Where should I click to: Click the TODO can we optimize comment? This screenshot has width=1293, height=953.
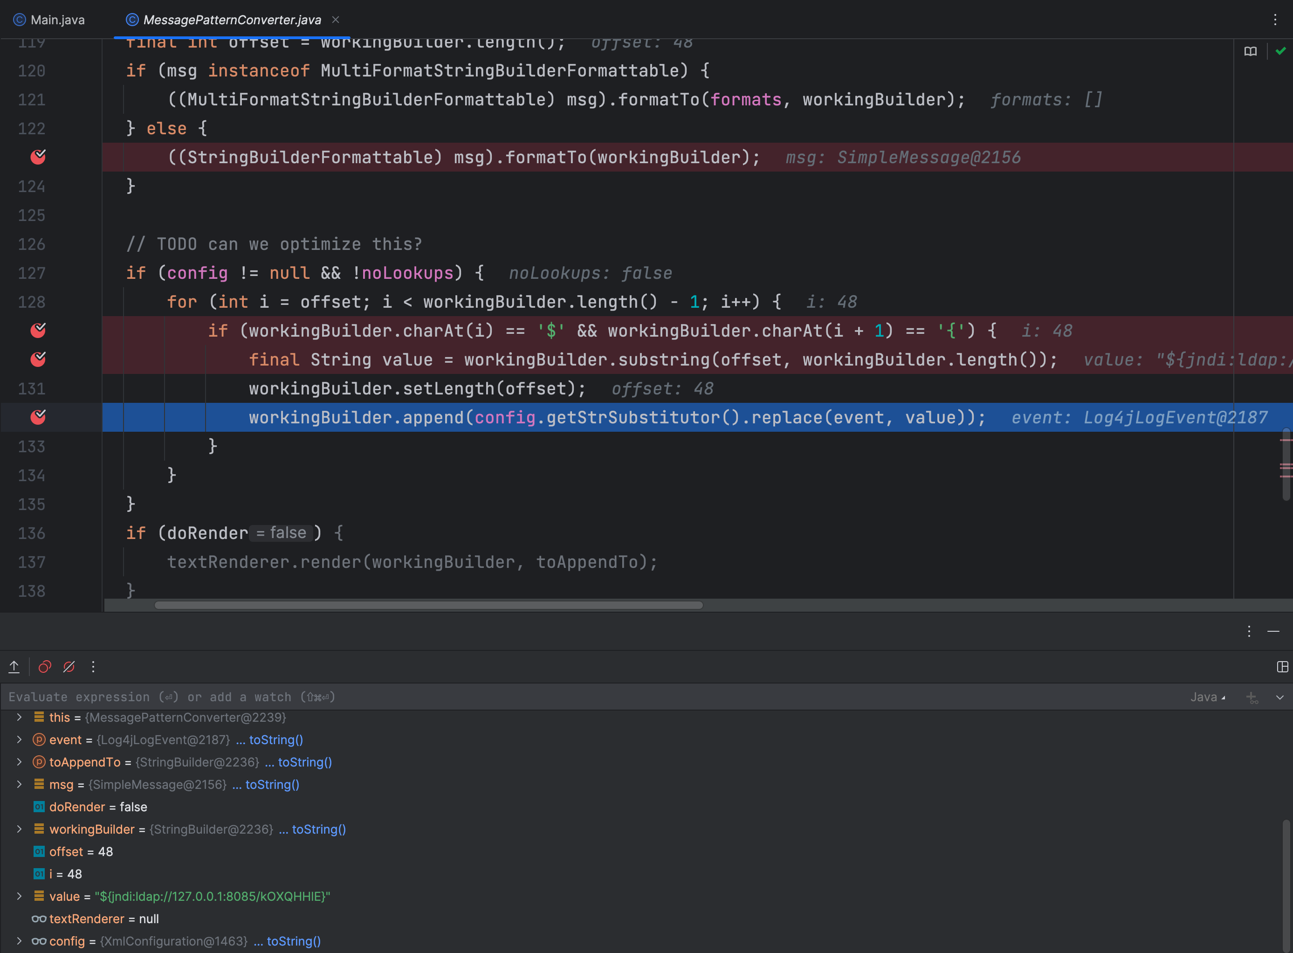[275, 244]
